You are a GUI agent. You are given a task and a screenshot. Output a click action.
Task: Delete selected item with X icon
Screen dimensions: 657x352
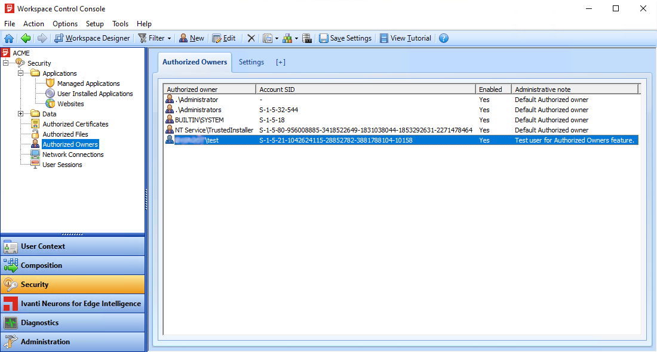point(251,39)
